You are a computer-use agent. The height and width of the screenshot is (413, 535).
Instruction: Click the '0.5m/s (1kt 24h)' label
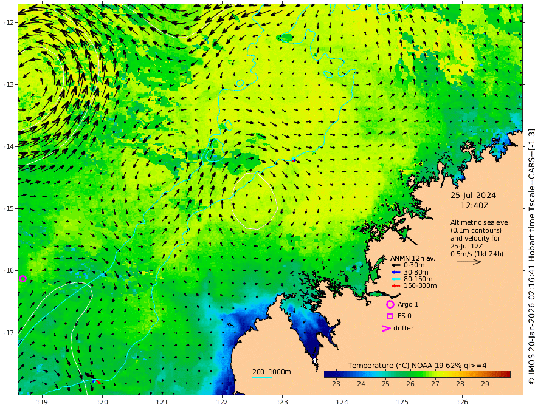pyautogui.click(x=477, y=254)
